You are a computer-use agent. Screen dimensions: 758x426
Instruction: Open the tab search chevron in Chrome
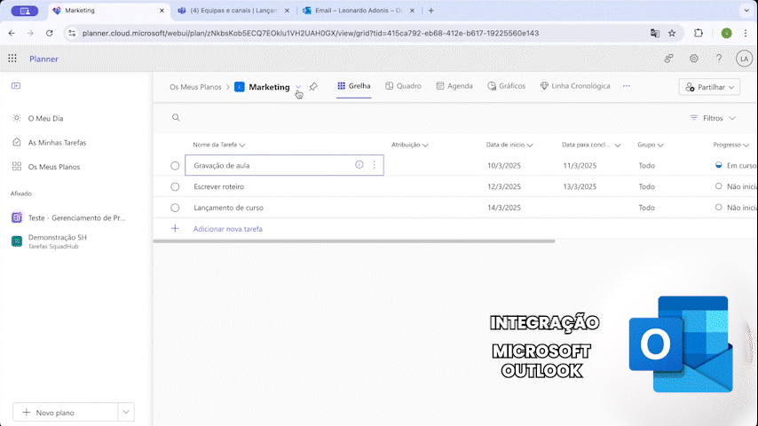pos(746,10)
